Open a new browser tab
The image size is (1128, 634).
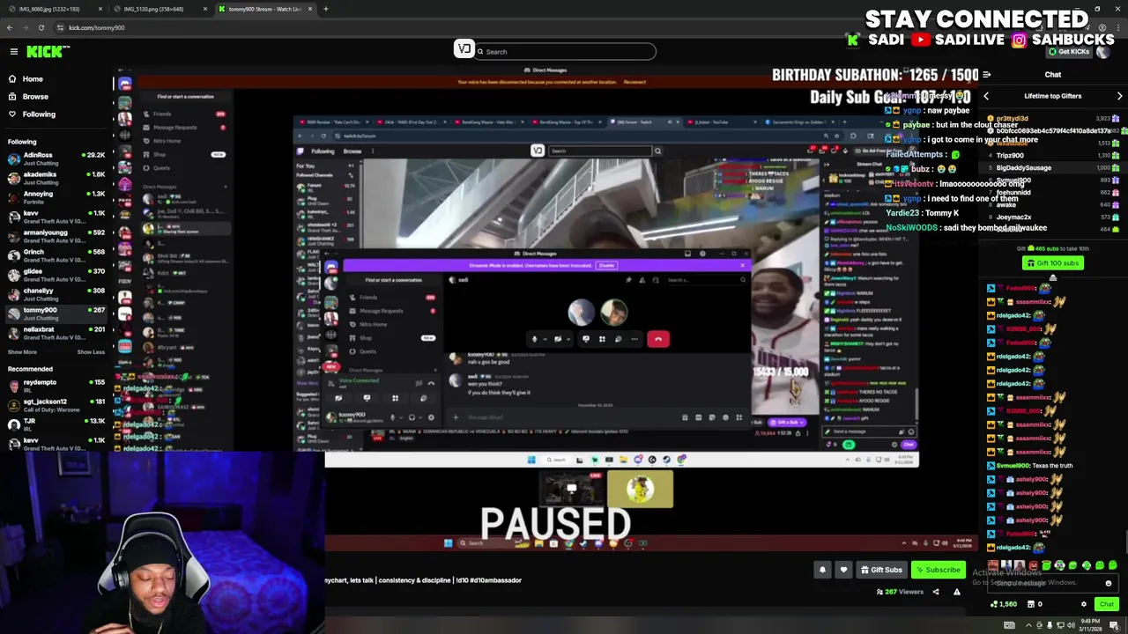point(325,9)
